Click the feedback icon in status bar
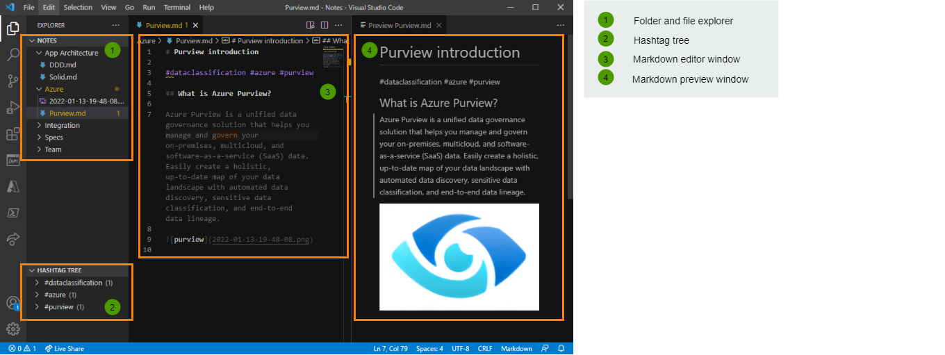Screen dimensions: 945x355 pos(545,349)
